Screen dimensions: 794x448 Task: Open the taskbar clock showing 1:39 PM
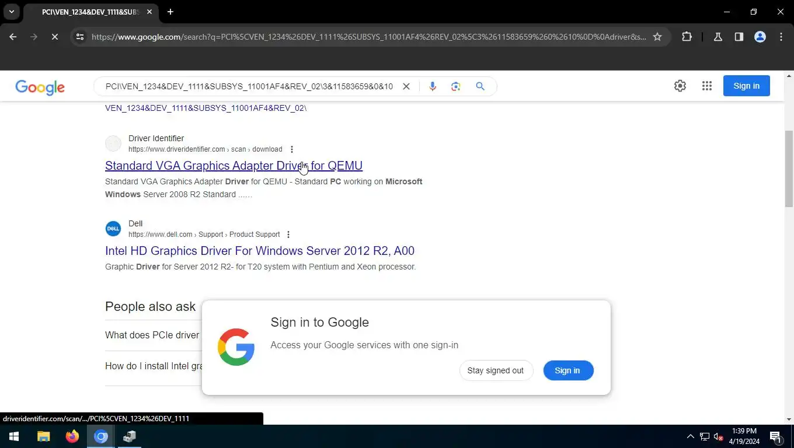tap(744, 436)
